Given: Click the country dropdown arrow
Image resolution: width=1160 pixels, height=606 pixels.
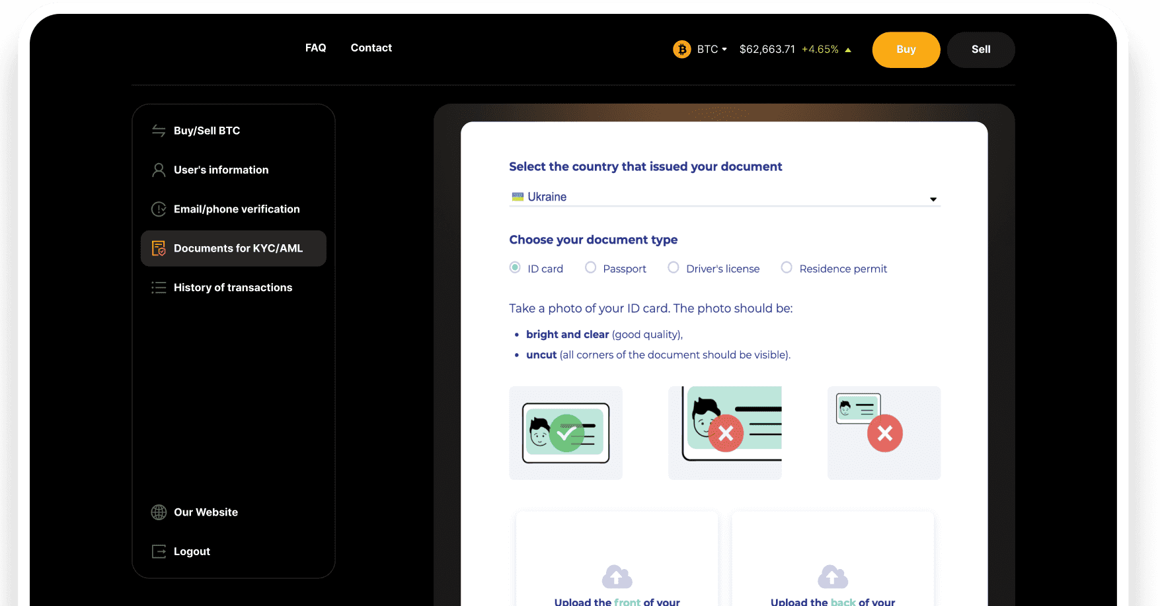Looking at the screenshot, I should (933, 199).
